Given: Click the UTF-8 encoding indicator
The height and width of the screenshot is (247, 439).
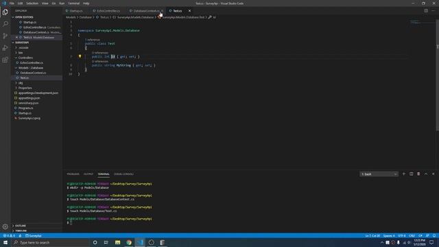Looking at the screenshot, I should [401, 236].
